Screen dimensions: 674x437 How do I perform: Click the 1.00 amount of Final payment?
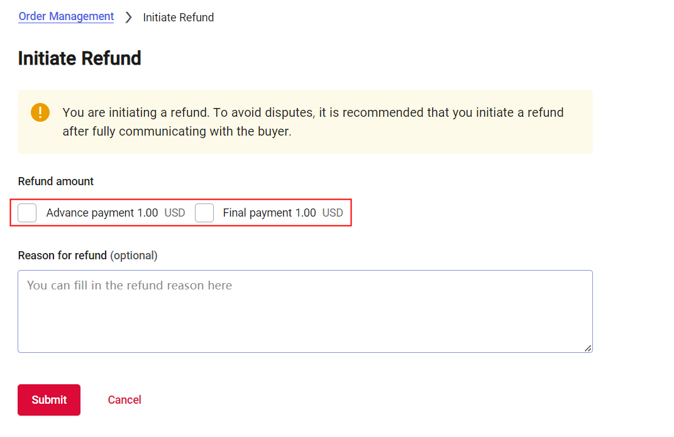(x=306, y=213)
